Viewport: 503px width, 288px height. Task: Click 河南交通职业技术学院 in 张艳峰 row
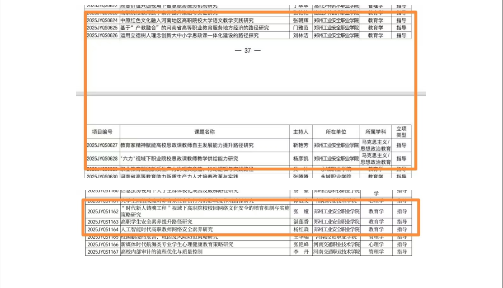point(337,245)
